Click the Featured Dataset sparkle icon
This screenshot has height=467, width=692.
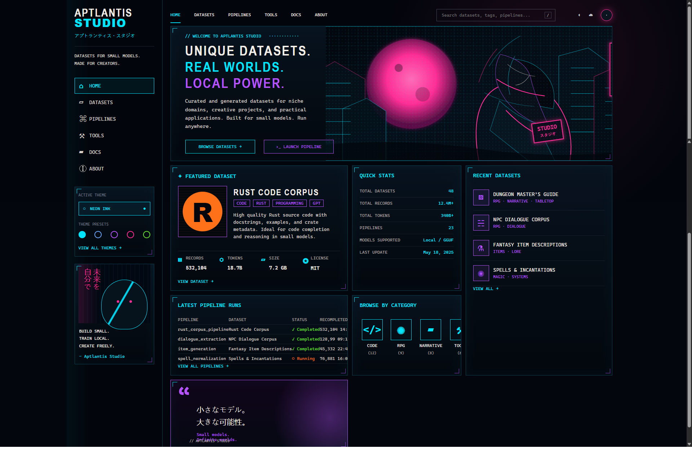pyautogui.click(x=180, y=176)
